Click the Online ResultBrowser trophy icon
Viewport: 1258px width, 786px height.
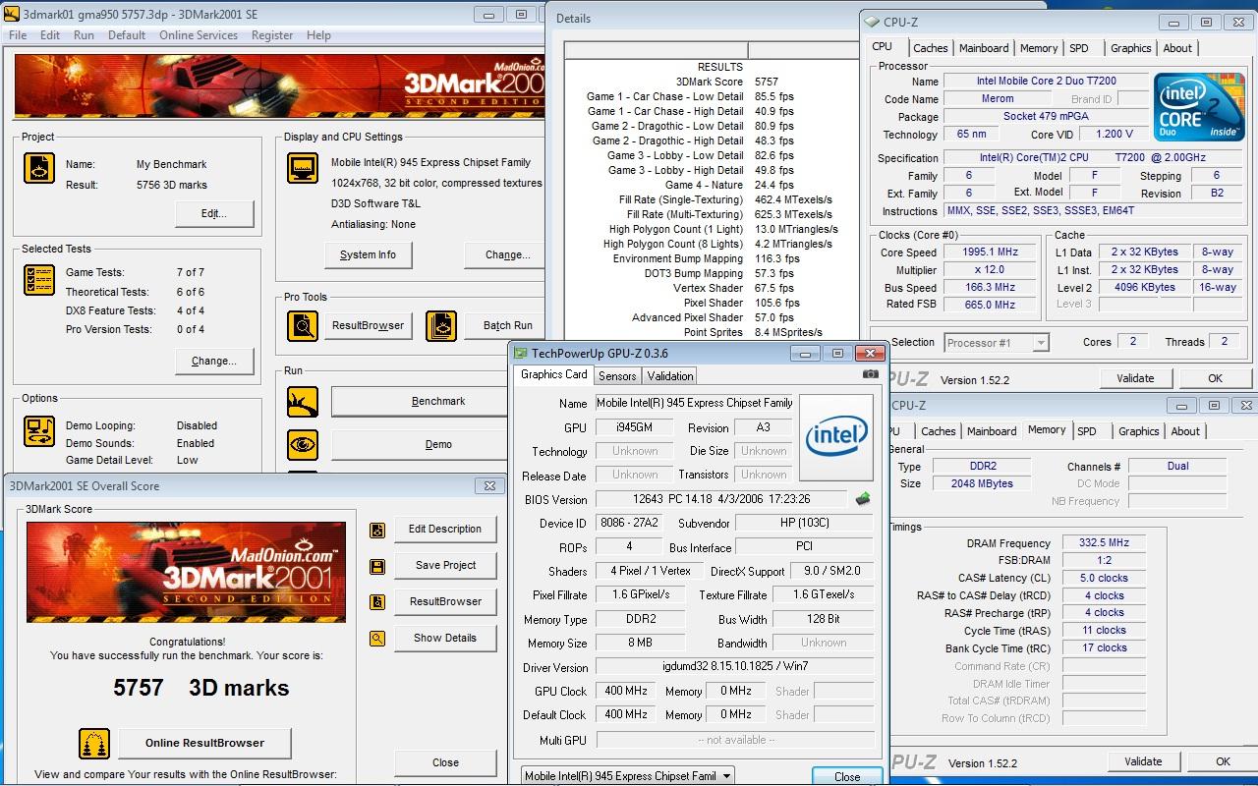94,743
